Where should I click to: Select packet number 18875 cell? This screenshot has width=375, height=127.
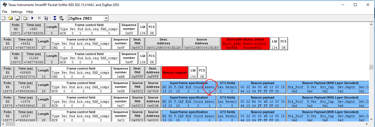(x=8, y=87)
